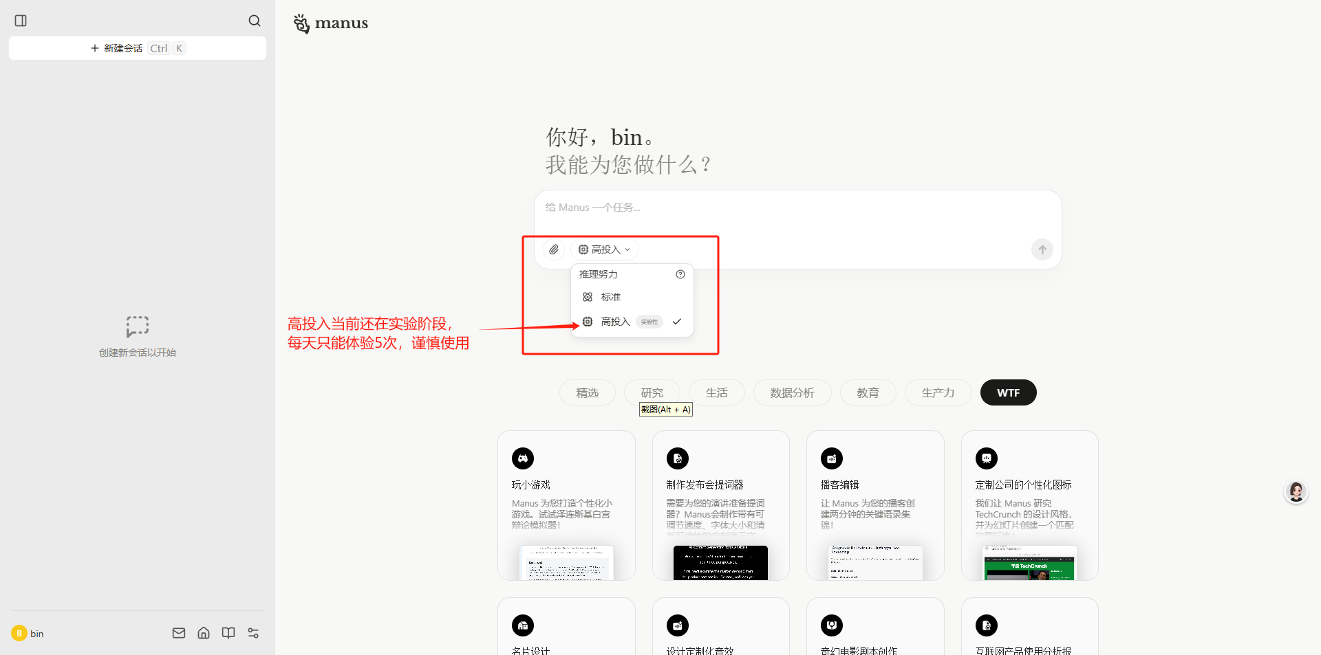Attach a file with the paperclip icon
1321x655 pixels.
[x=554, y=249]
